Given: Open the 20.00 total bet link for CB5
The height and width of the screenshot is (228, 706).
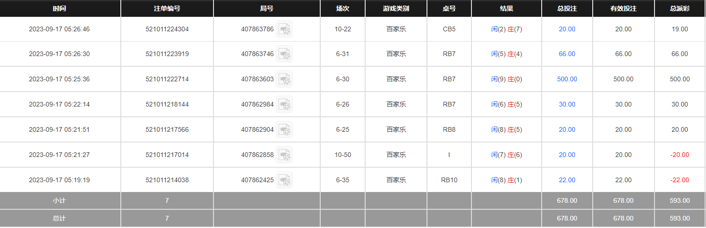Looking at the screenshot, I should [567, 29].
